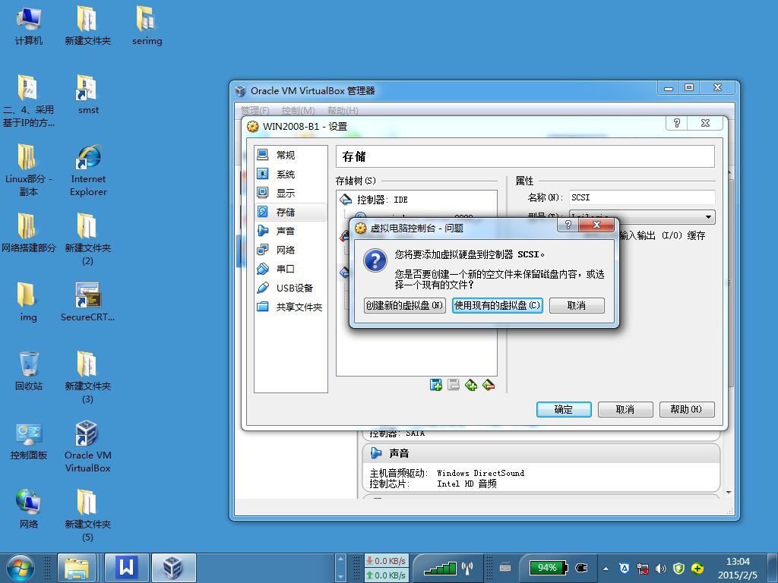Cancel the virtual disk question dialog
The height and width of the screenshot is (583, 778).
(x=577, y=305)
